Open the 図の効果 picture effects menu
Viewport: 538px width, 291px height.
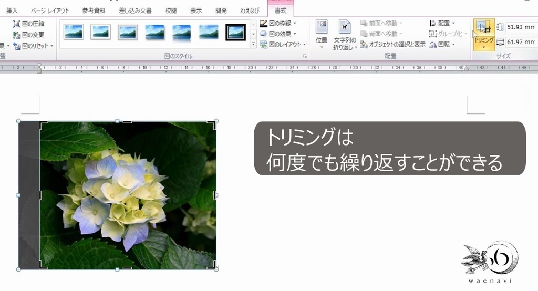(278, 34)
